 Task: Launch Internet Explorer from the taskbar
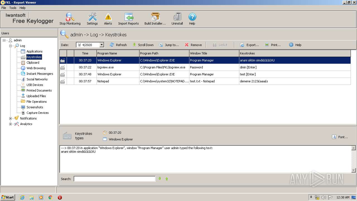pyautogui.click(x=22, y=197)
